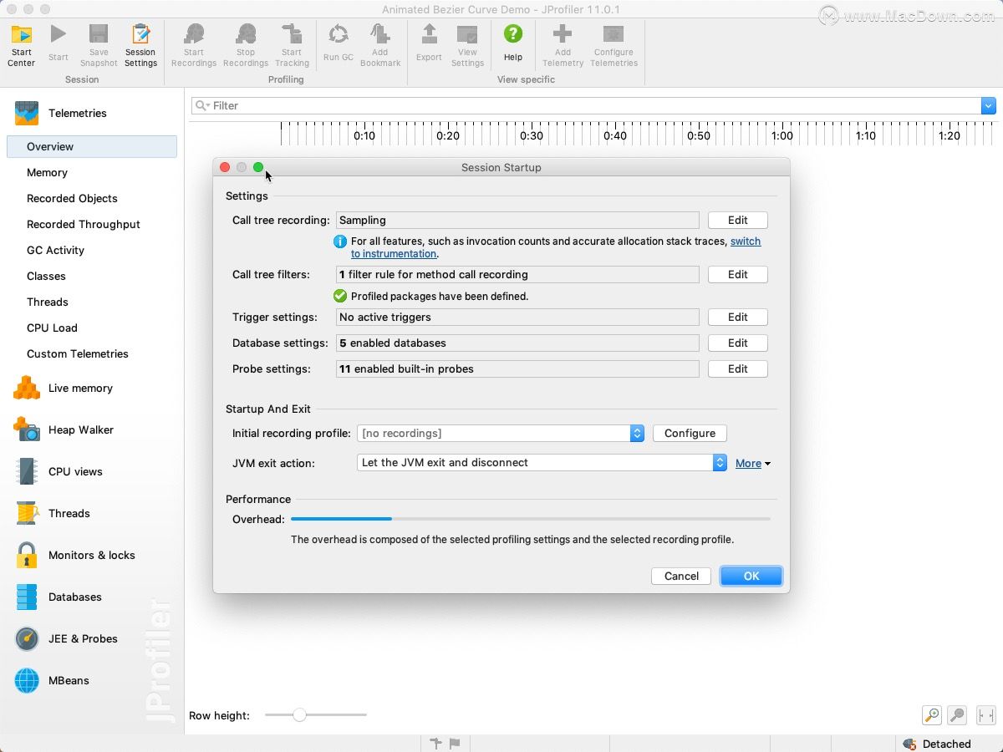
Task: Click the Start session toolbar icon
Action: click(x=59, y=43)
